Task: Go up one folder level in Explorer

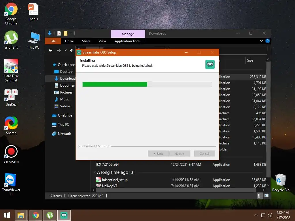Action: pos(72,50)
